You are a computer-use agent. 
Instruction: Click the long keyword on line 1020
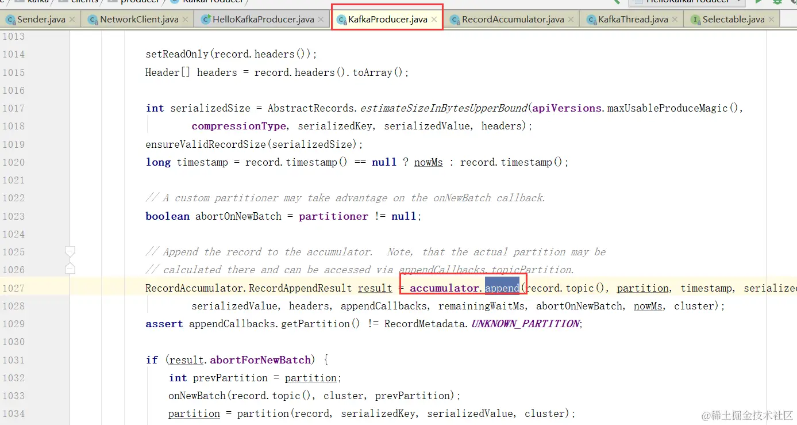(x=158, y=162)
